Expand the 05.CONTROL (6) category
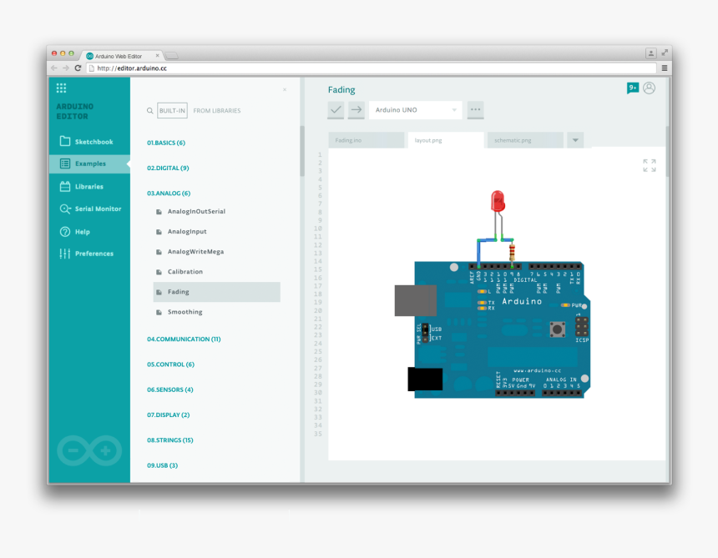The height and width of the screenshot is (558, 718). tap(171, 364)
